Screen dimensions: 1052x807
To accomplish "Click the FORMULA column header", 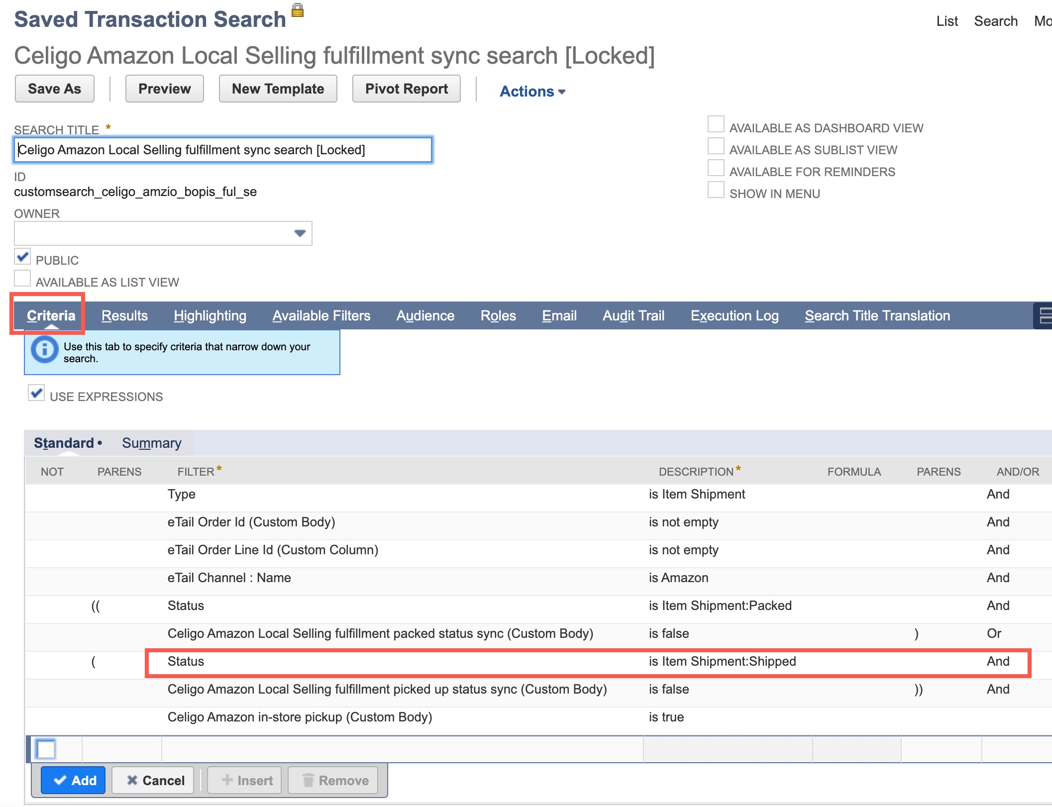I will [854, 472].
